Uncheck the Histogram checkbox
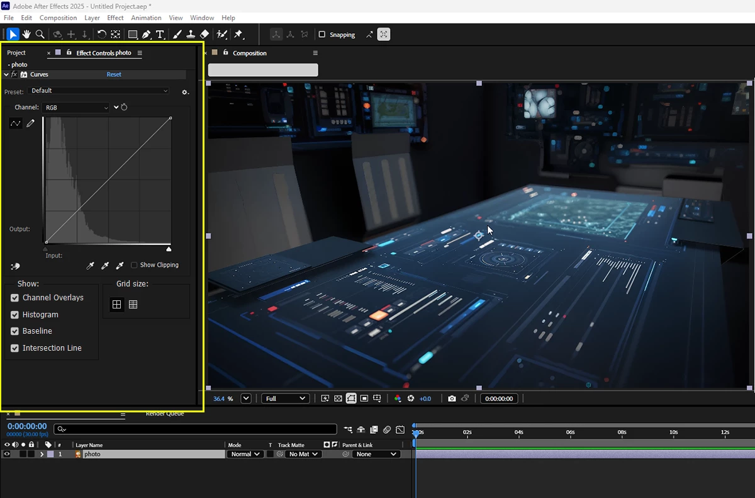The width and height of the screenshot is (755, 498). tap(15, 315)
